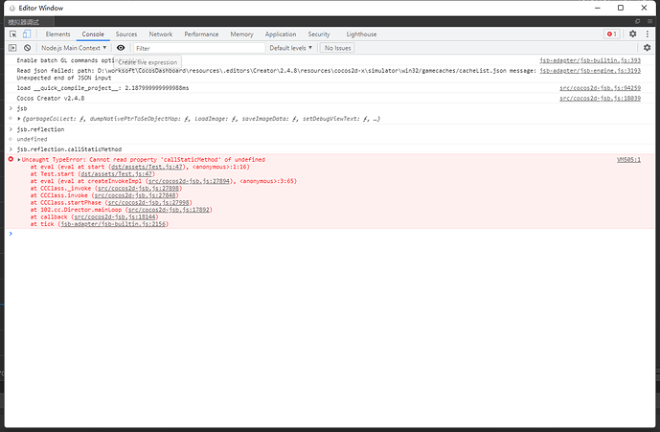Click the No Issues button

click(337, 48)
